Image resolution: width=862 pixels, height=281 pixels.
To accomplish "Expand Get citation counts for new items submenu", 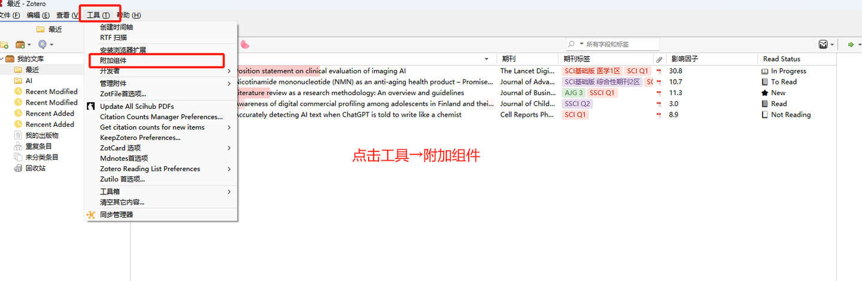I will (x=229, y=127).
